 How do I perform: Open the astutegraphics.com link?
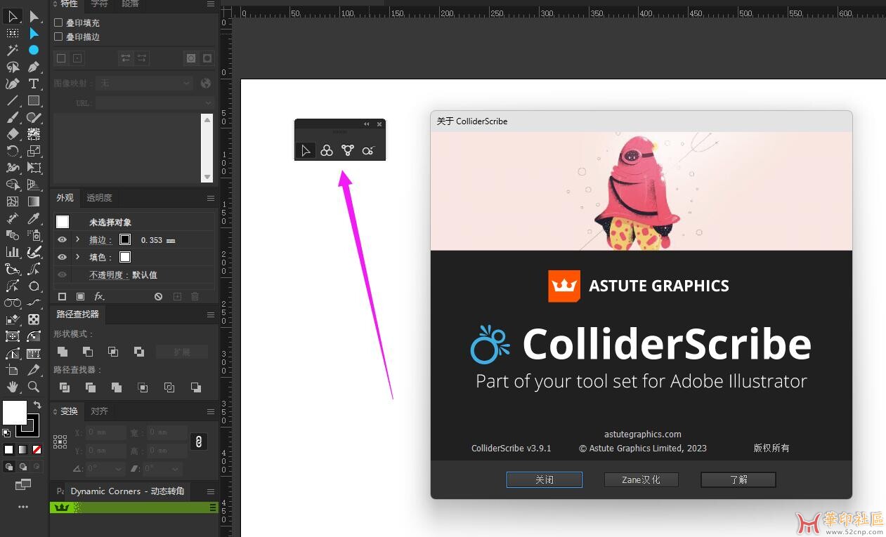click(x=643, y=435)
